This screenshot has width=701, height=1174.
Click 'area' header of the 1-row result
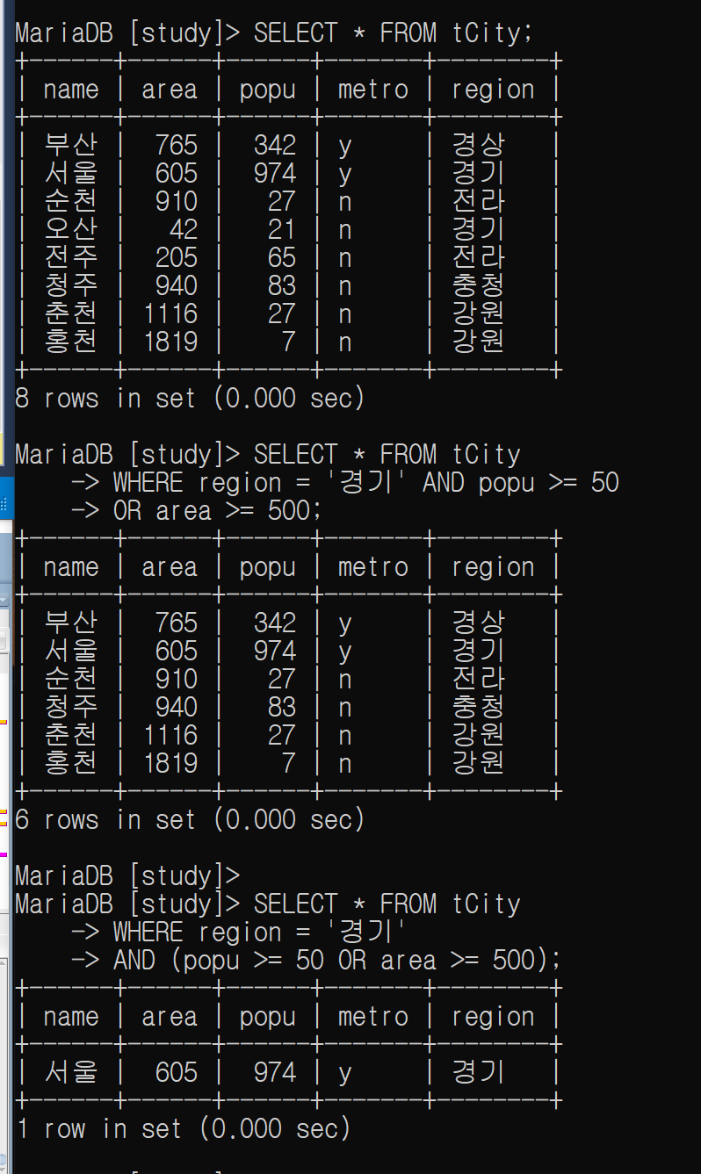[170, 1017]
